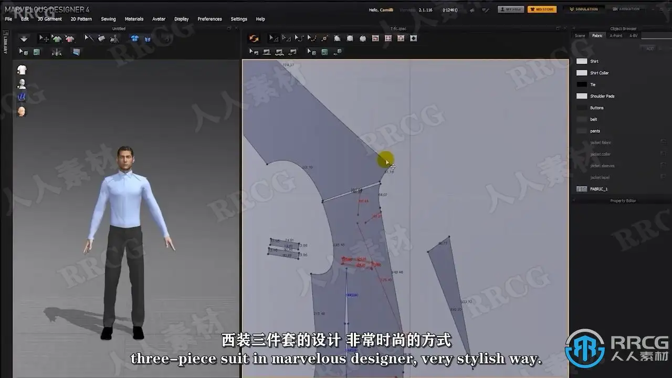
Task: Open the Sewing menu
Action: coord(108,19)
